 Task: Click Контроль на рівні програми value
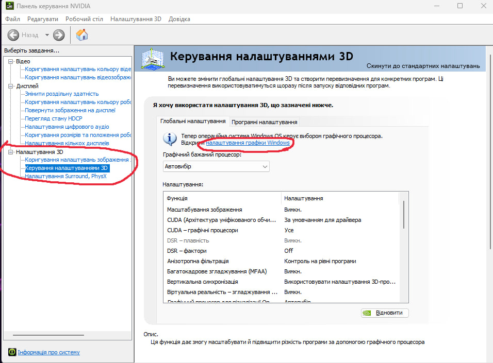pyautogui.click(x=320, y=261)
